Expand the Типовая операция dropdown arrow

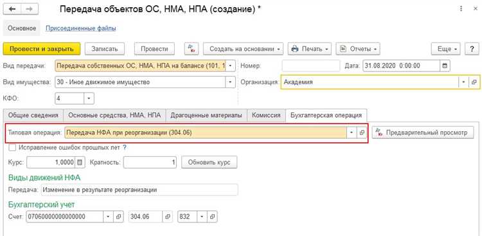coord(352,132)
